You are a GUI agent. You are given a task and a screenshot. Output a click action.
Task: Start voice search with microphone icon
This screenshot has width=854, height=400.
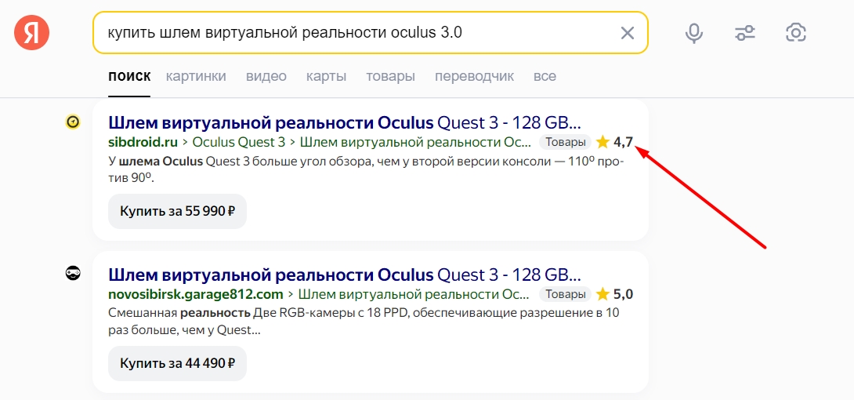pyautogui.click(x=693, y=33)
